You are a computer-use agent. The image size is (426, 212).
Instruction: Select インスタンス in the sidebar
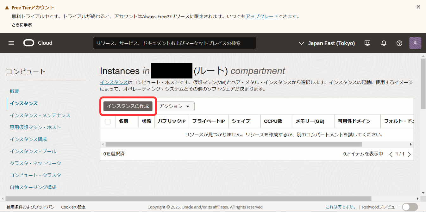(x=24, y=103)
